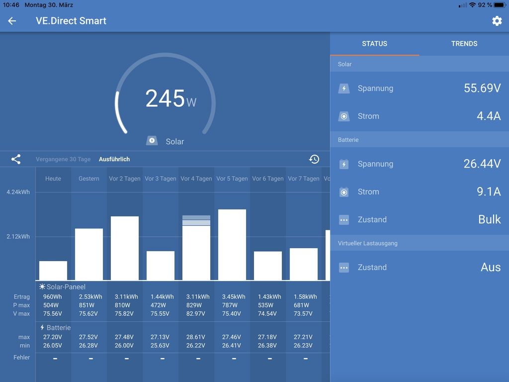
Task: Select the Vor 3 Tagen bar
Action: click(161, 266)
